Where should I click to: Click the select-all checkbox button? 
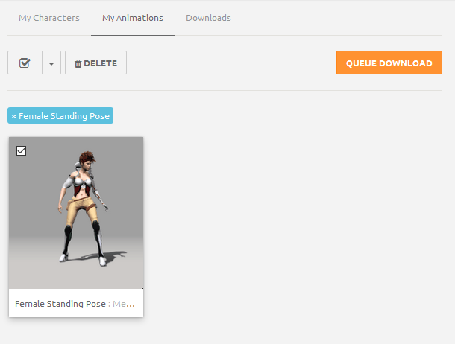pyautogui.click(x=25, y=63)
